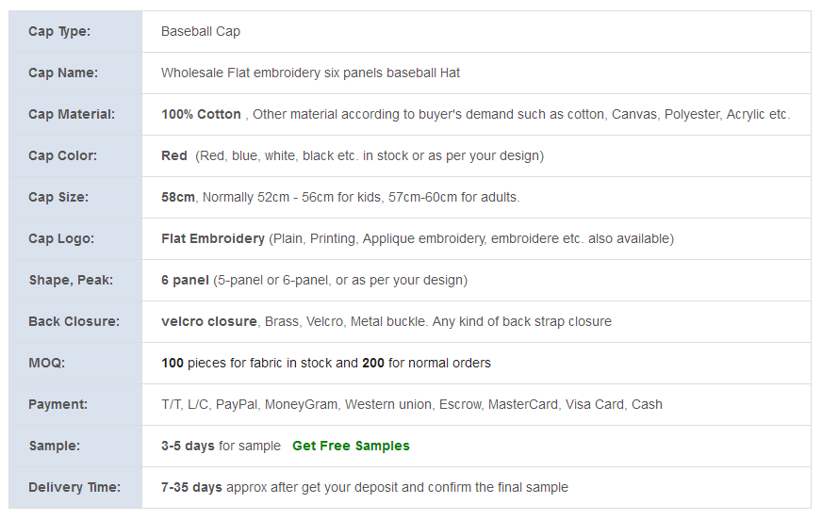This screenshot has width=822, height=520.
Task: Select the MOQ label
Action: pyautogui.click(x=46, y=363)
